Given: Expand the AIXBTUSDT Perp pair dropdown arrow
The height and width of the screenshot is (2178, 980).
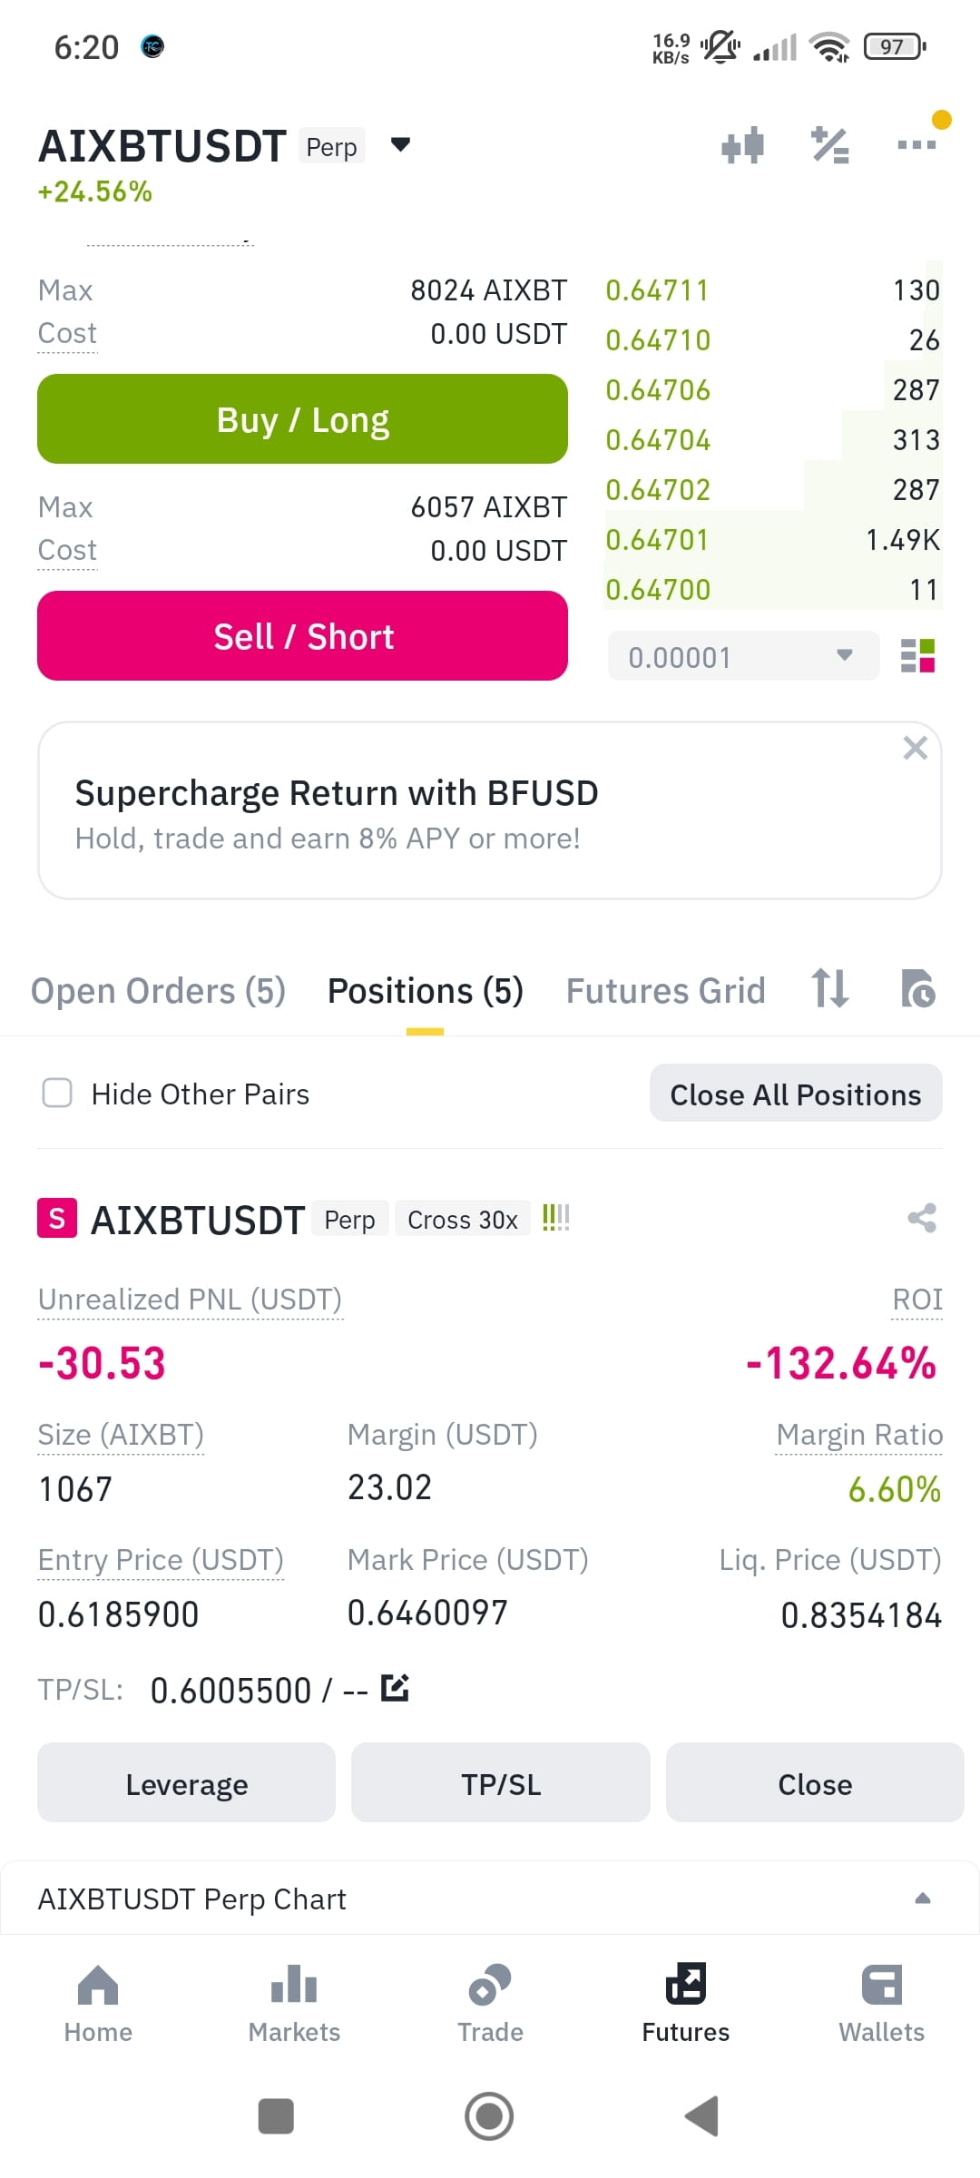Looking at the screenshot, I should [x=400, y=144].
